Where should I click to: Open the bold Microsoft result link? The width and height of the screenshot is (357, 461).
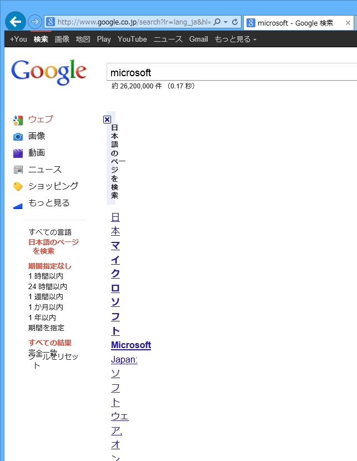coord(131,345)
